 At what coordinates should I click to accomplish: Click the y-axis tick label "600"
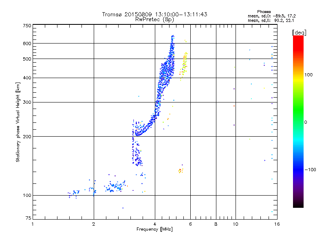pos(27,44)
